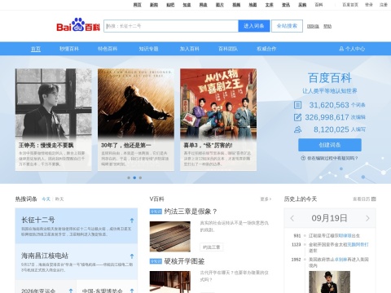Click 采购 in the top links
Screen dimensions: 391x293
pos(302,5)
